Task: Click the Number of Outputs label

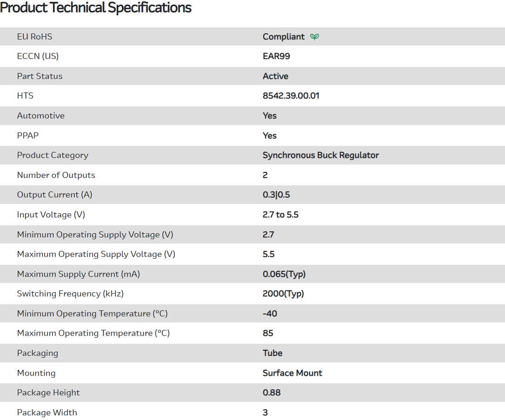Action: (x=56, y=175)
